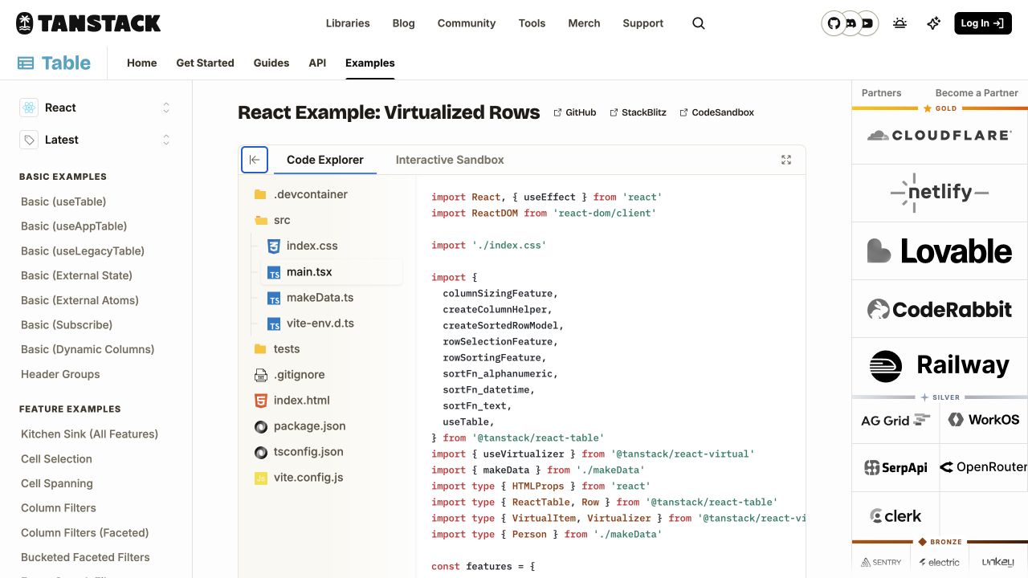Open the Tools menu
This screenshot has width=1028, height=578.
coord(532,23)
